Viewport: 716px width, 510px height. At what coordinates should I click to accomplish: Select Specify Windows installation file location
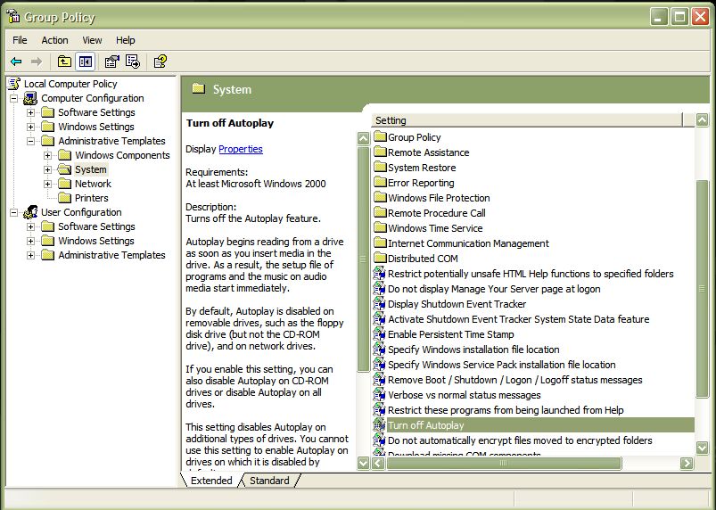click(466, 350)
